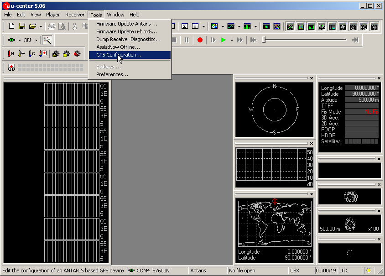Choose Firmware Update u-blox5 menu entry

(x=130, y=31)
